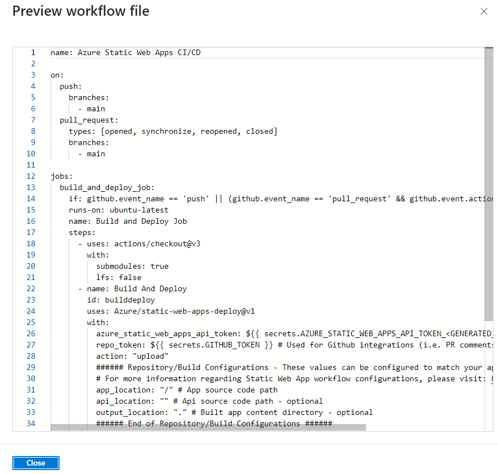
Task: Click the app_location line in the code
Action: point(186,390)
